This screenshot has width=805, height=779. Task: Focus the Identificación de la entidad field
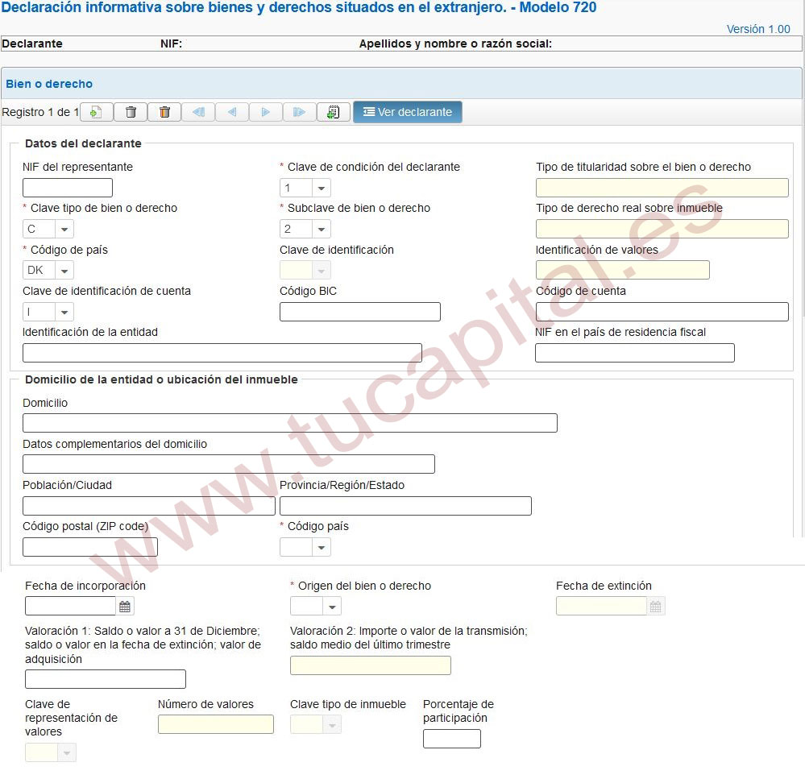[x=222, y=353]
